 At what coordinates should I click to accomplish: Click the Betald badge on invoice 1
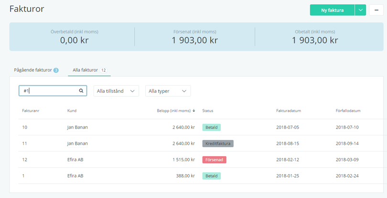point(211,176)
